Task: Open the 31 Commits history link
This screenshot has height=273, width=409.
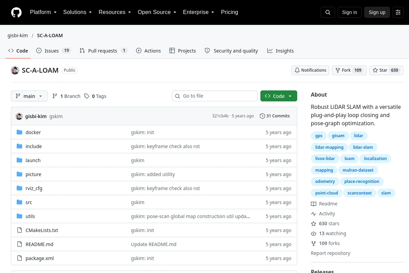Action: pos(275,116)
